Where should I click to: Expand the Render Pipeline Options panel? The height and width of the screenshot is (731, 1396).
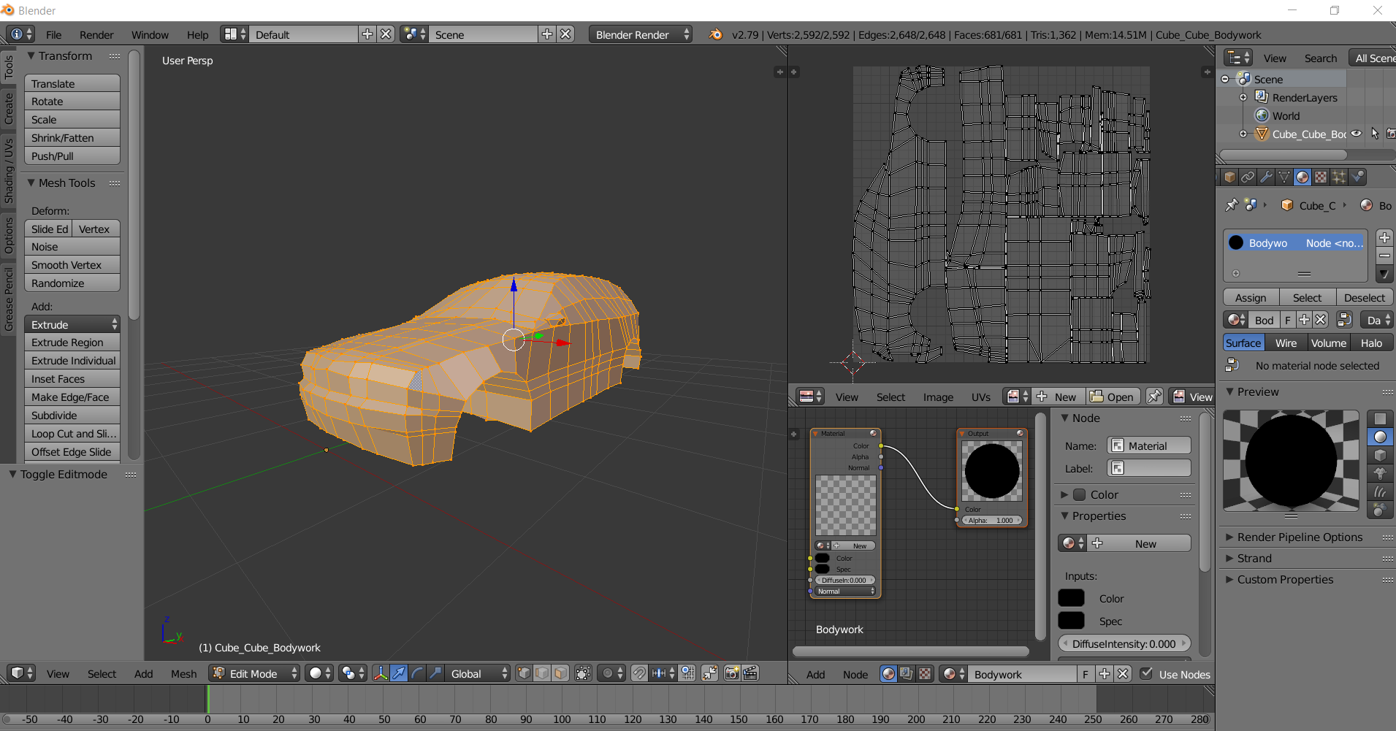[1300, 537]
